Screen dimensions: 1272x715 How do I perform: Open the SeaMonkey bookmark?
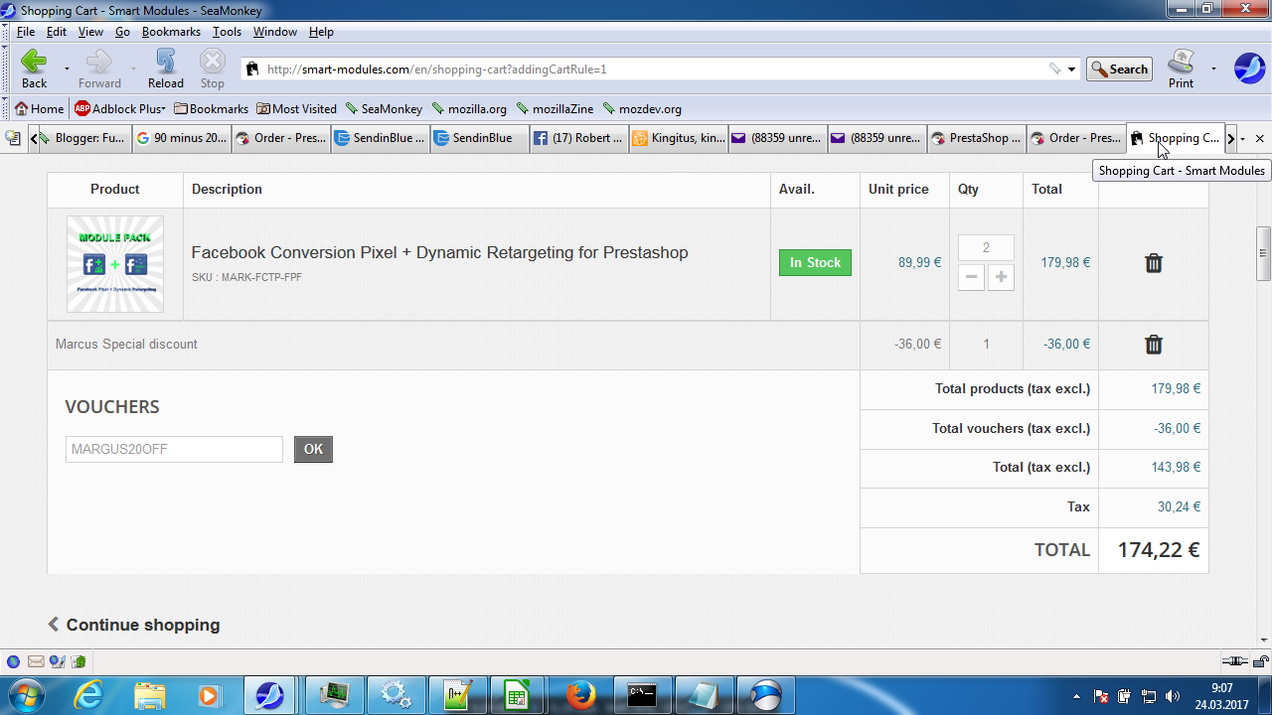pos(384,109)
